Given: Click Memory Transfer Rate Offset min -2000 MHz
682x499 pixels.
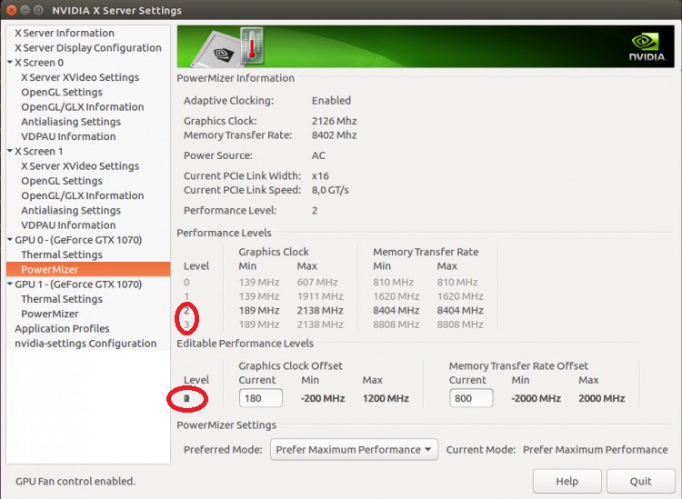Looking at the screenshot, I should point(536,398).
